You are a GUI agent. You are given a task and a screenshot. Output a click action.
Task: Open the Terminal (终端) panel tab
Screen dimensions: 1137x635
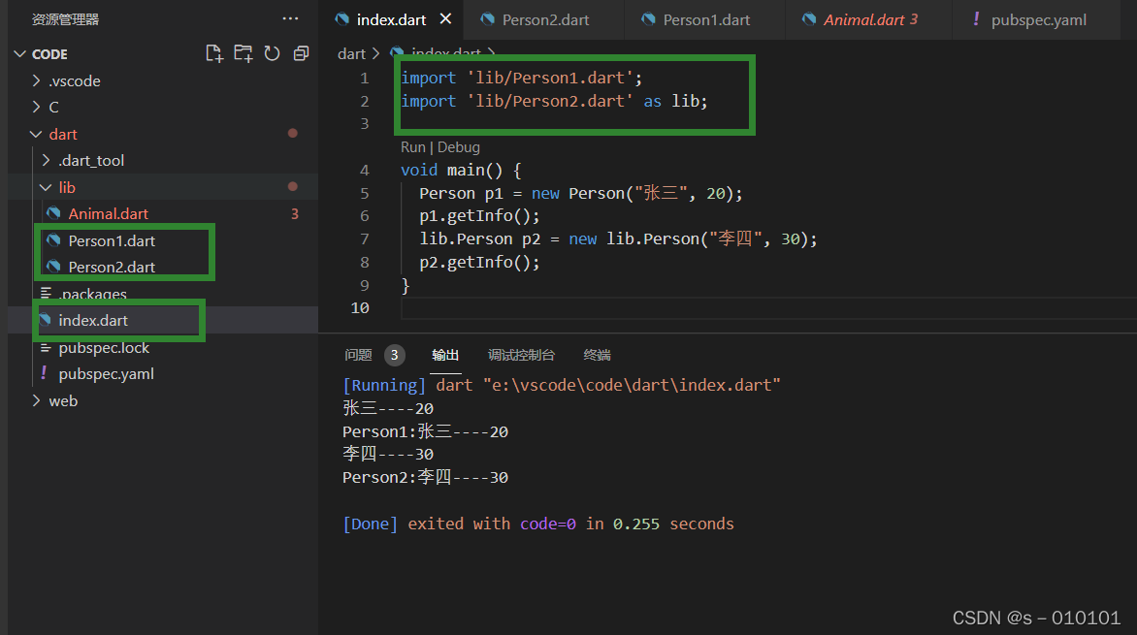click(597, 355)
